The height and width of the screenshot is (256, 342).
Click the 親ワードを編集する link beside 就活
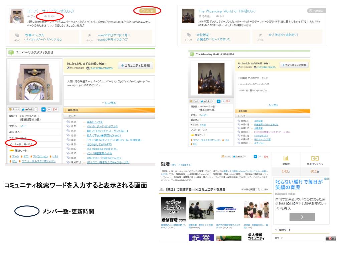(x=182, y=165)
